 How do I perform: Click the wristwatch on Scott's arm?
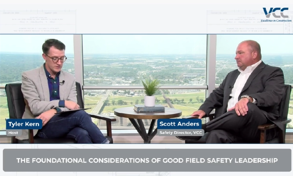click(x=246, y=98)
